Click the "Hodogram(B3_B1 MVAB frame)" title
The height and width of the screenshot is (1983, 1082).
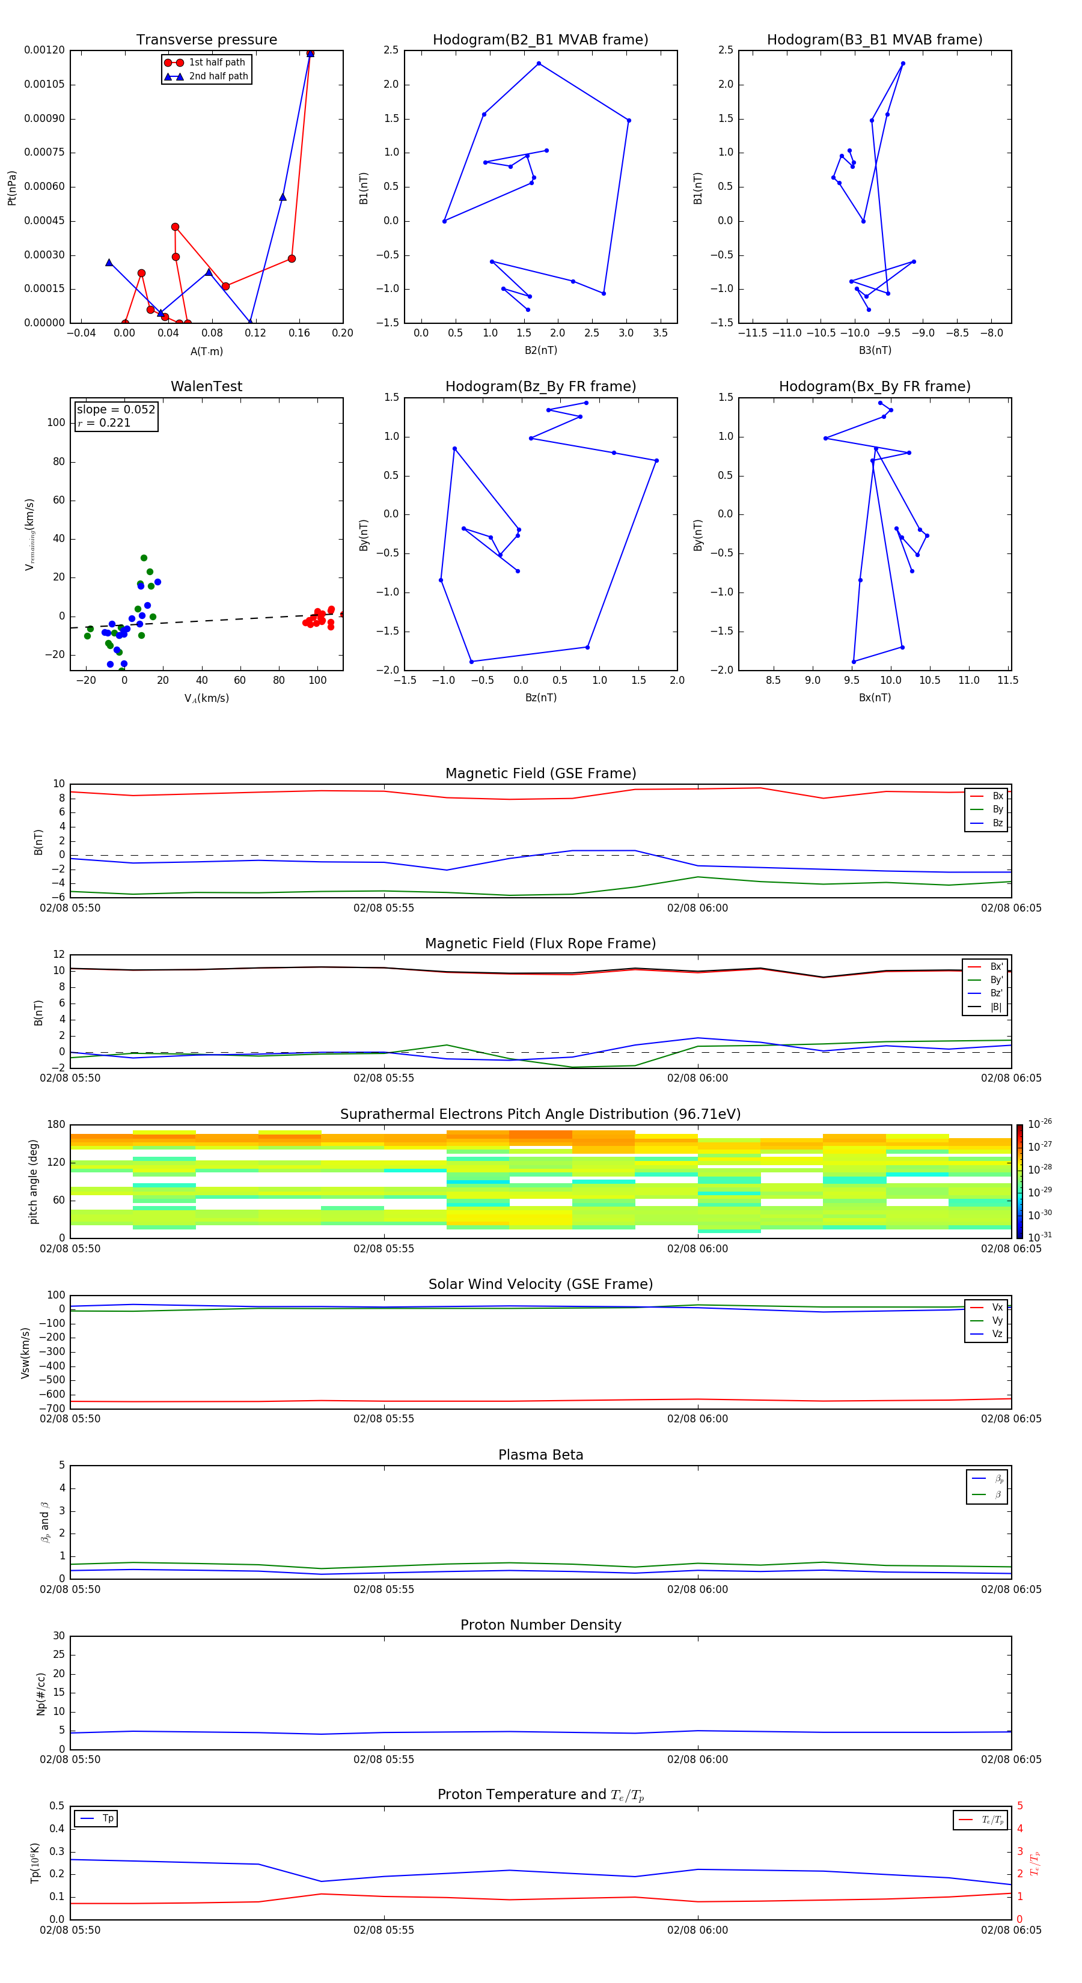point(875,40)
